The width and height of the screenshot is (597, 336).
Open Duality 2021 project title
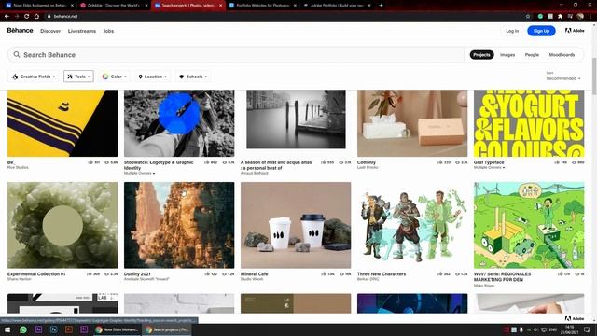tap(137, 273)
